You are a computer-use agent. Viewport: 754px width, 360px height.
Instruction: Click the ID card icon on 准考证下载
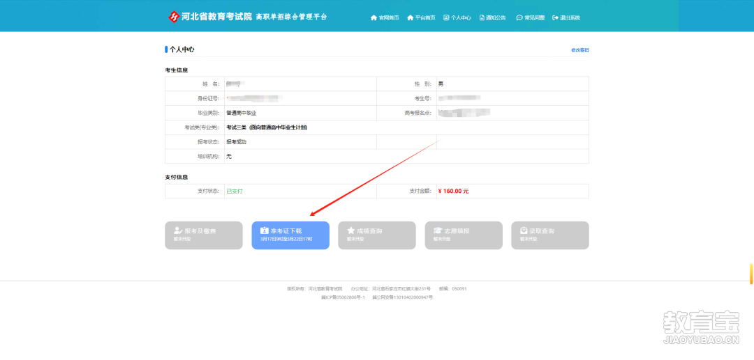coord(265,230)
